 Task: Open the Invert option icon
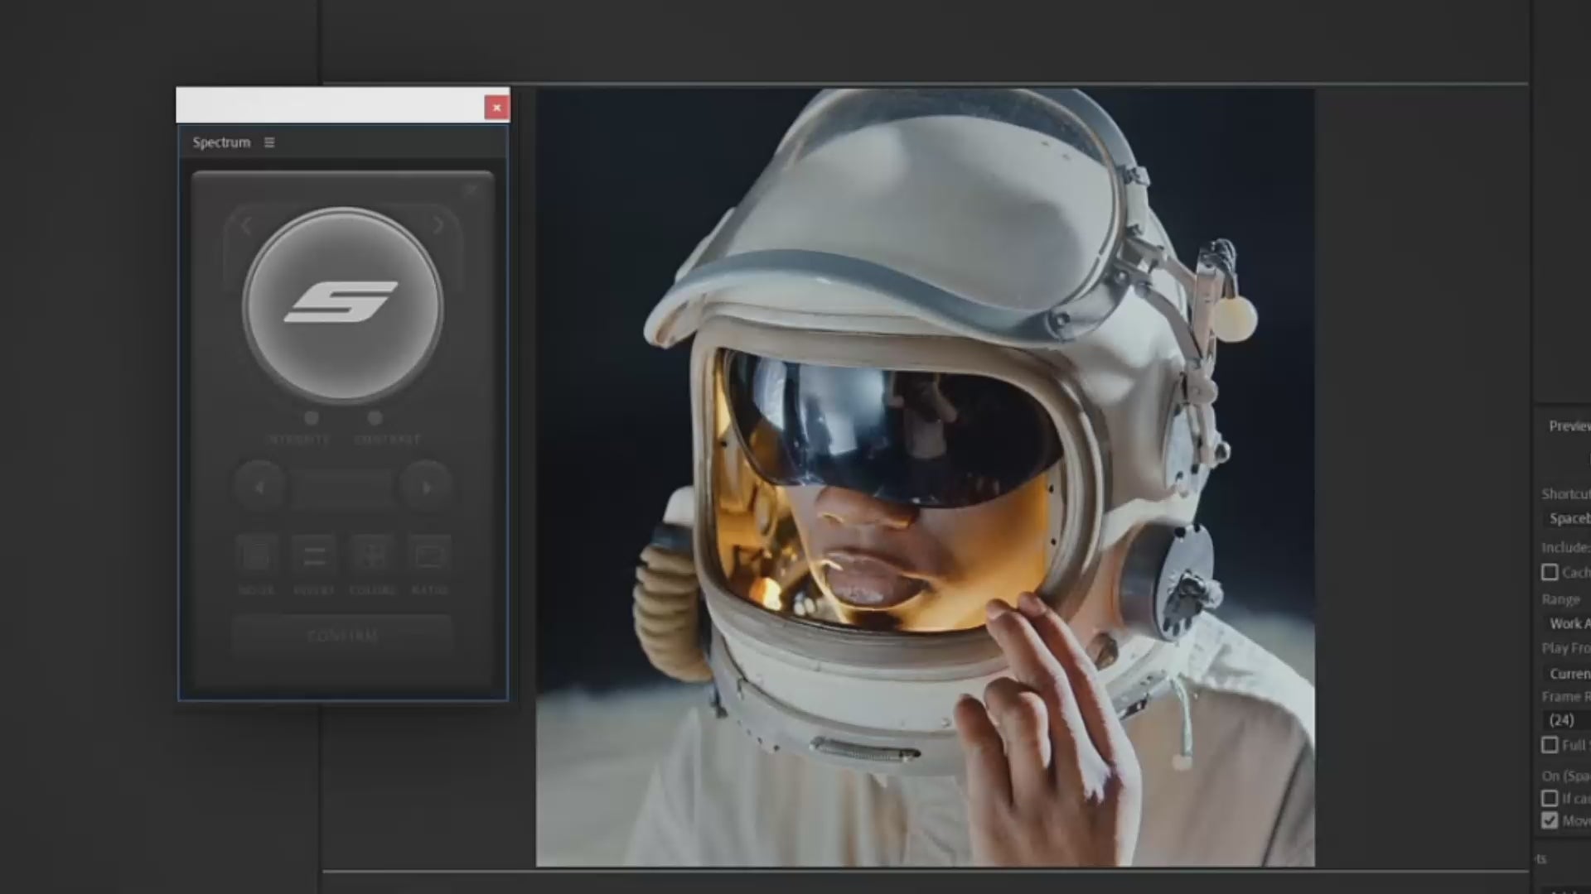(x=314, y=555)
